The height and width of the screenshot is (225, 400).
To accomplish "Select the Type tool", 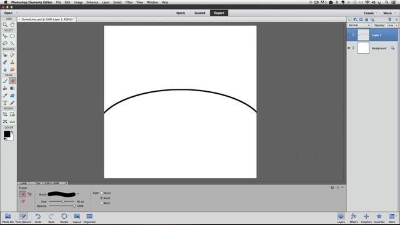I will [5, 102].
